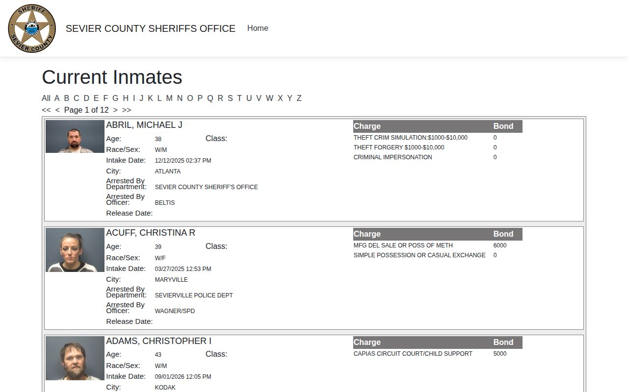Image resolution: width=628 pixels, height=392 pixels.
Task: Select the name ABRIL, MICHAEL J
Action: (144, 125)
